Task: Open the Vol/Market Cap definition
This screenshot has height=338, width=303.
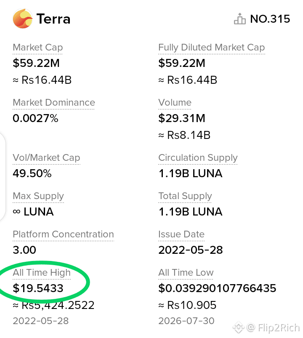Action: (46, 158)
